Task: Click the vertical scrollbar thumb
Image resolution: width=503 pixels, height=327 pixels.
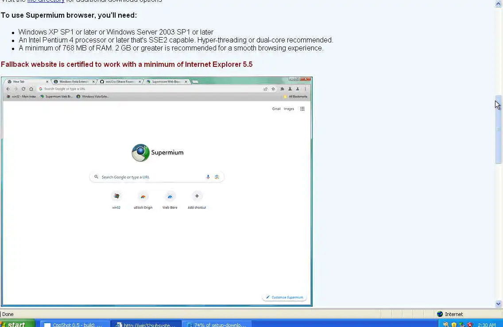Action: [498, 129]
